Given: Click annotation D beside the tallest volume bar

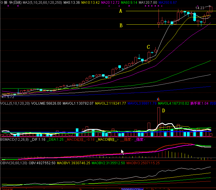Looking at the screenshot, I should click(163, 110).
